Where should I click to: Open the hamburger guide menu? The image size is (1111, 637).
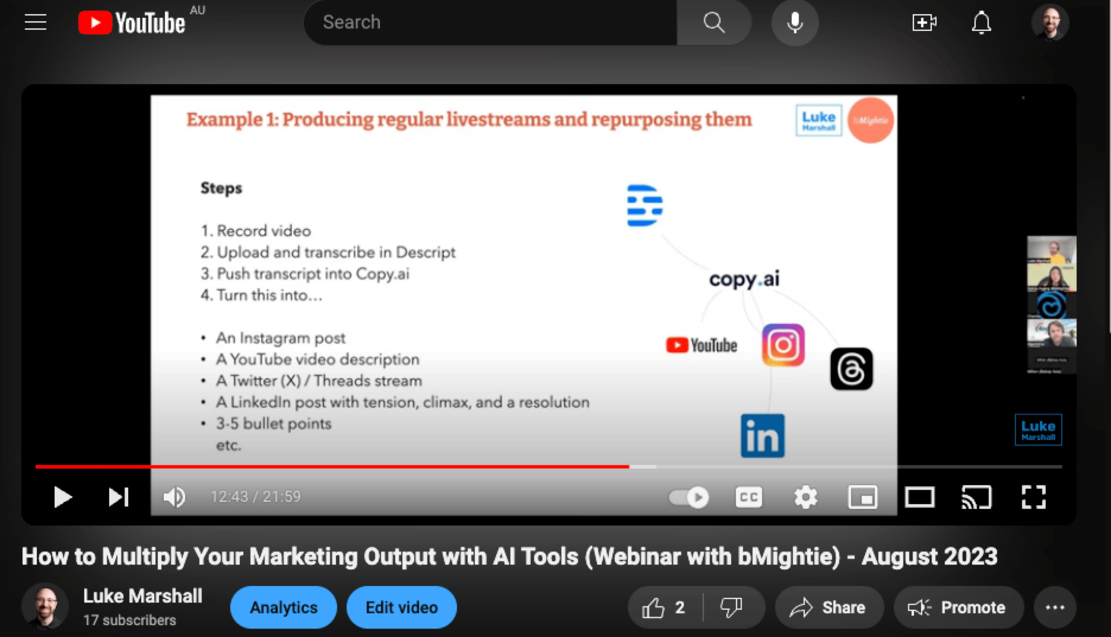coord(36,23)
